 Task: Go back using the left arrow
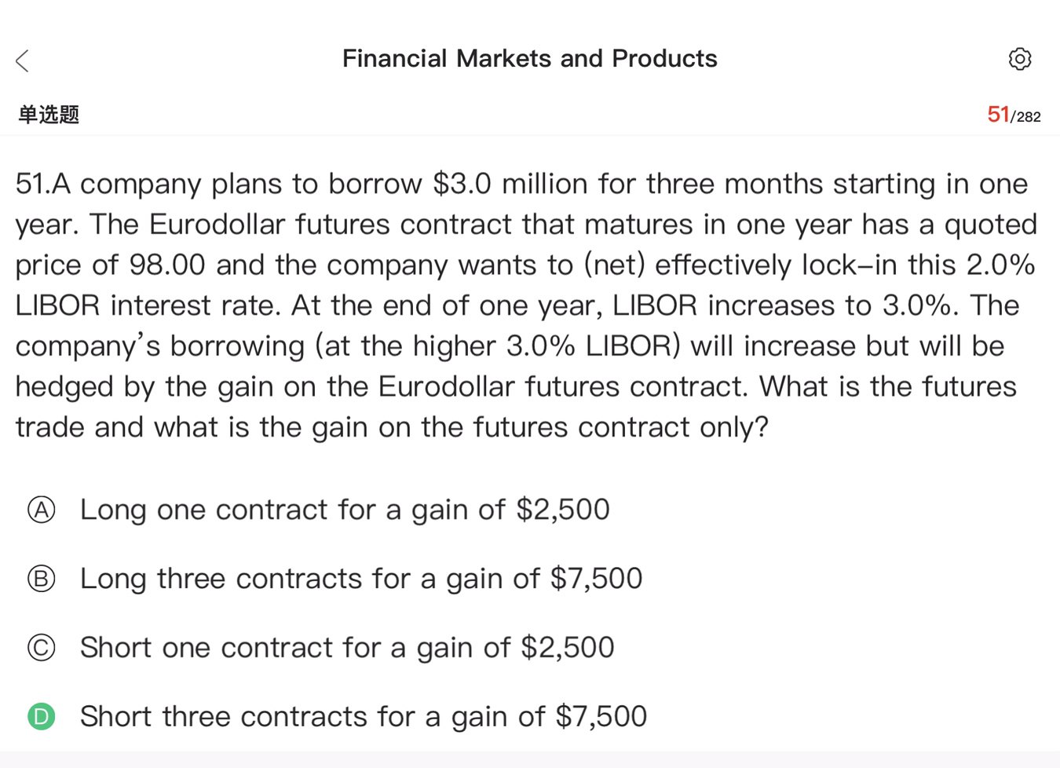[23, 60]
